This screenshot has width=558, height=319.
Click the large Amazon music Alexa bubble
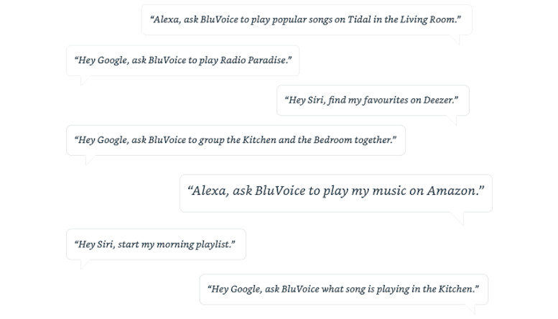(336, 193)
